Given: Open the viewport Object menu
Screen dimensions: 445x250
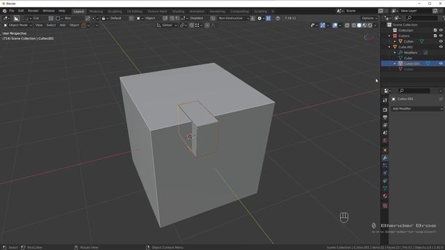Looking at the screenshot, I should pos(74,25).
